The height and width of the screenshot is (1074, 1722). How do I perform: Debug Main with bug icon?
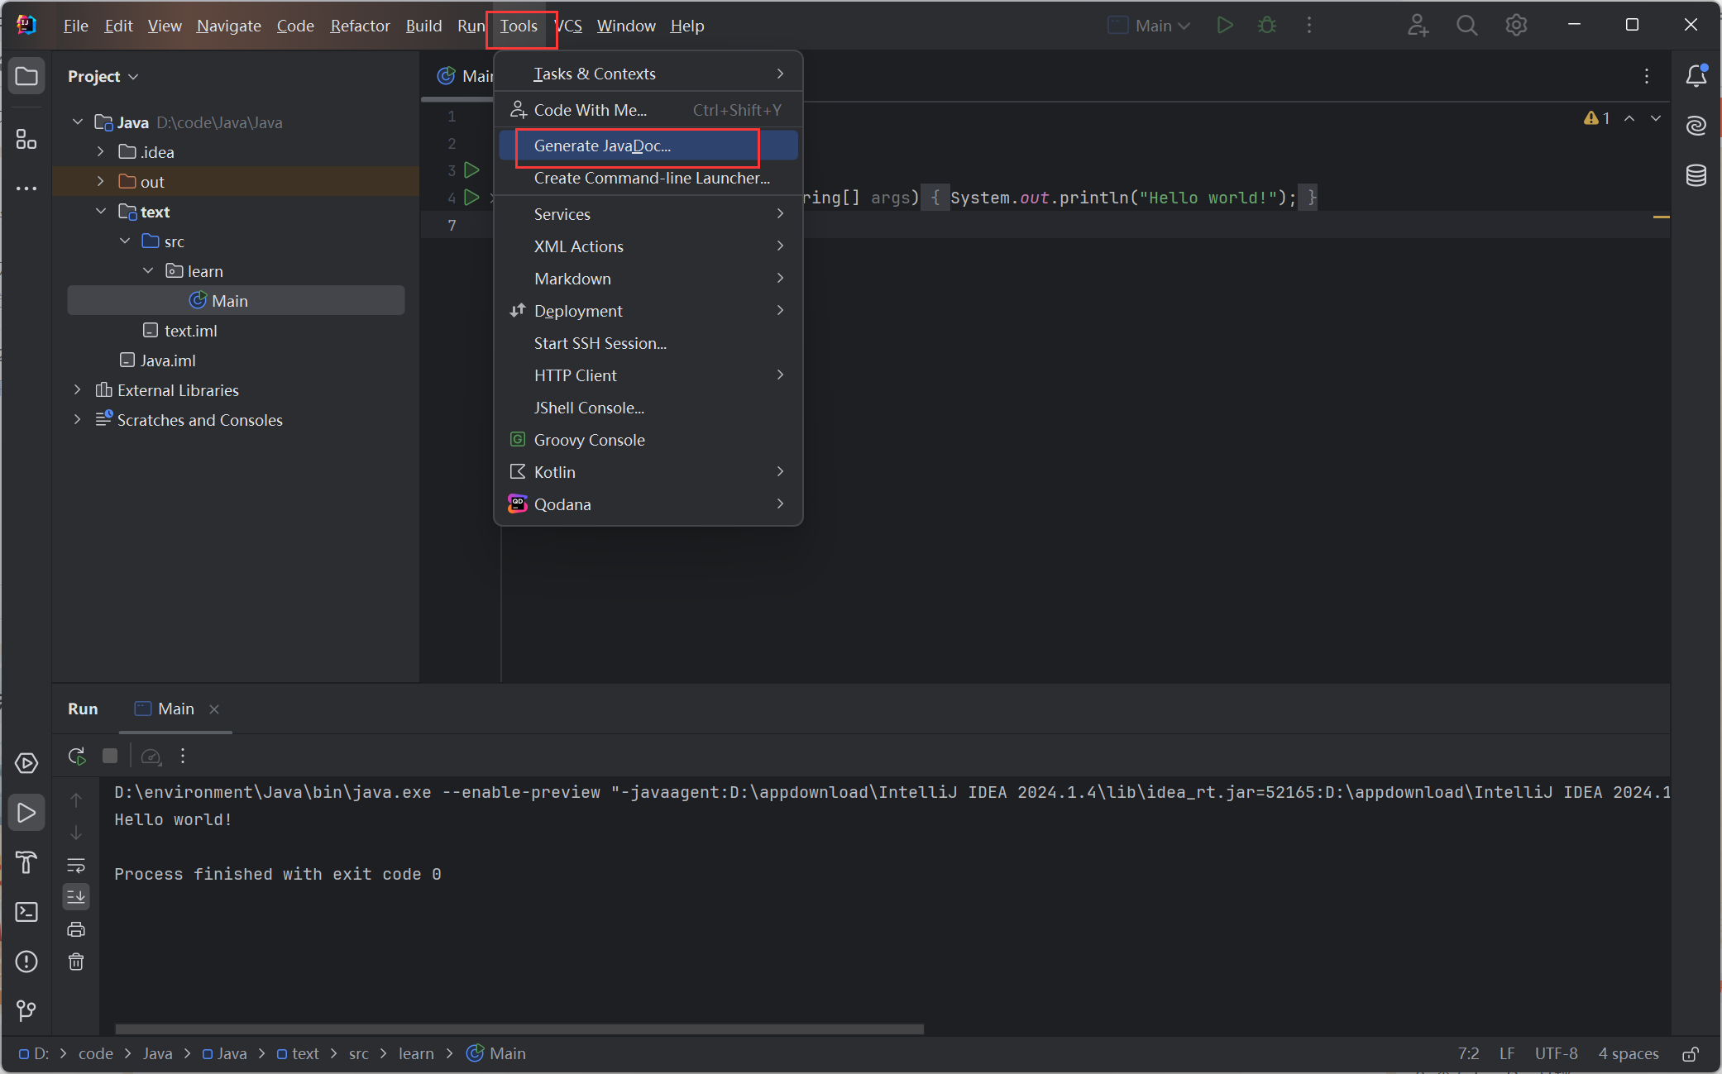(1266, 26)
